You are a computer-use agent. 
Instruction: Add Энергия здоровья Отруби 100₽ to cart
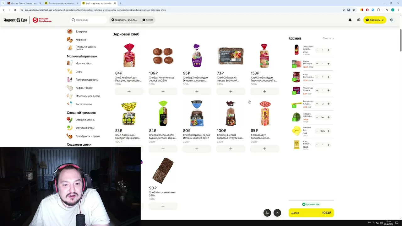231,149
